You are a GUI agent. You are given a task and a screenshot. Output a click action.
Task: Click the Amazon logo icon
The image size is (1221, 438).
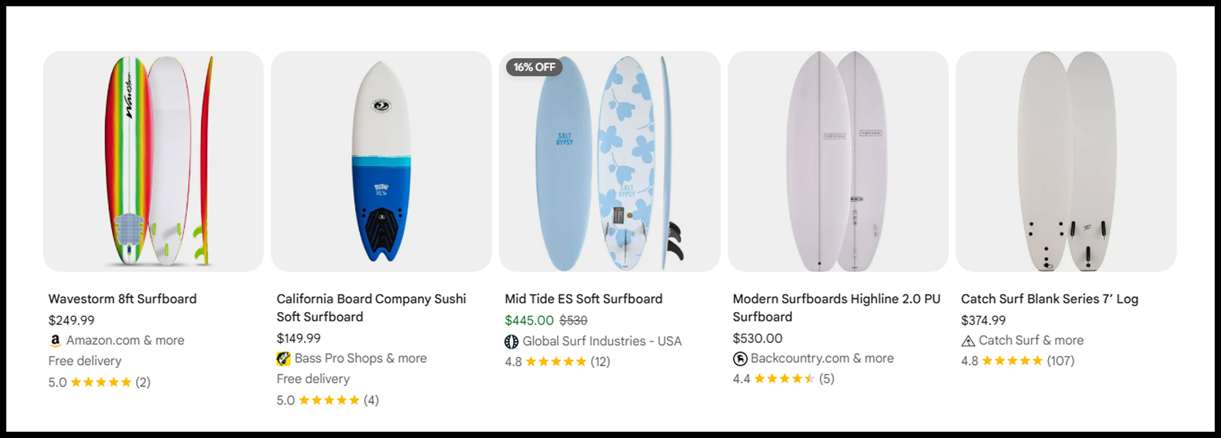click(55, 340)
